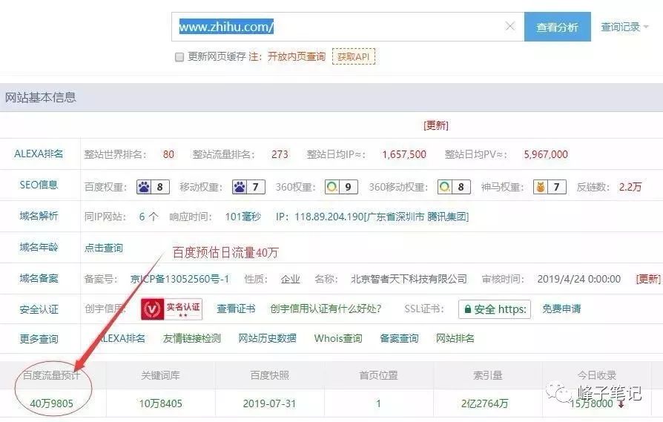Click Baidu traffic estimate 40万9805
Screen dimensions: 663x422
click(52, 403)
